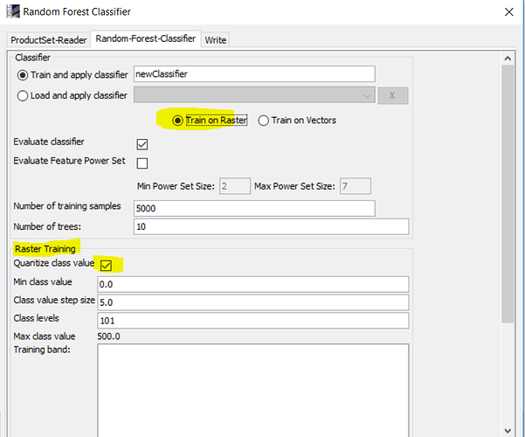This screenshot has width=525, height=437.
Task: Click the Class value step size field
Action: point(252,302)
